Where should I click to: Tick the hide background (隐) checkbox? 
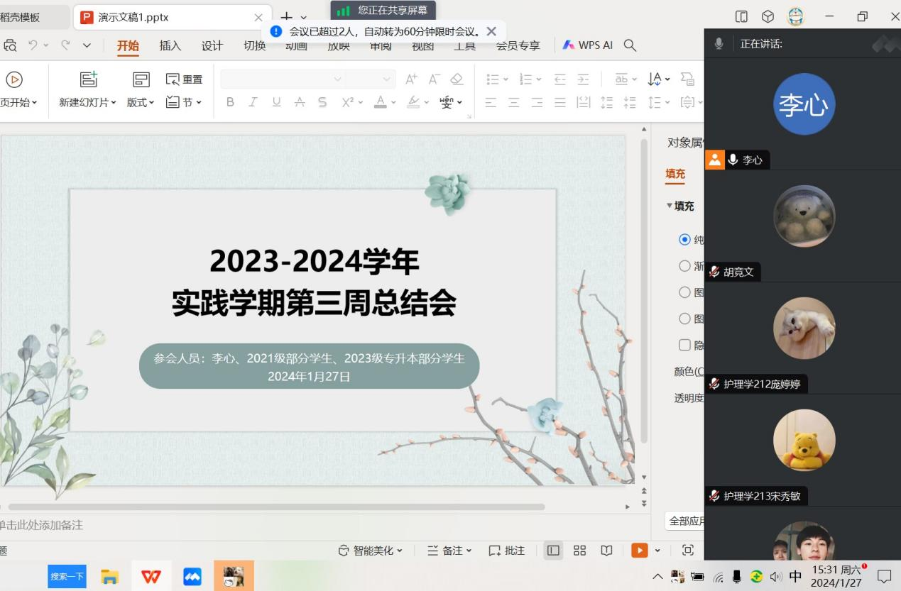684,345
